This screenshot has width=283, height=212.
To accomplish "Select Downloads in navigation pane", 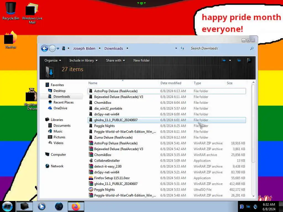I will (x=62, y=97).
